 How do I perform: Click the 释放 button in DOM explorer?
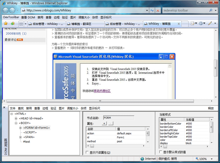(211, 108)
